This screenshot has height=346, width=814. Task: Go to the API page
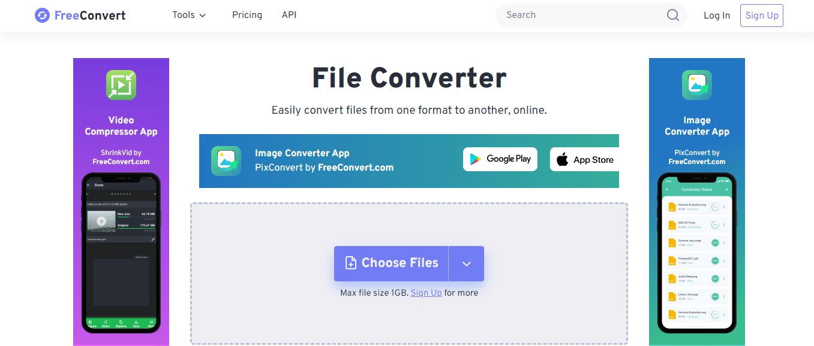(289, 15)
